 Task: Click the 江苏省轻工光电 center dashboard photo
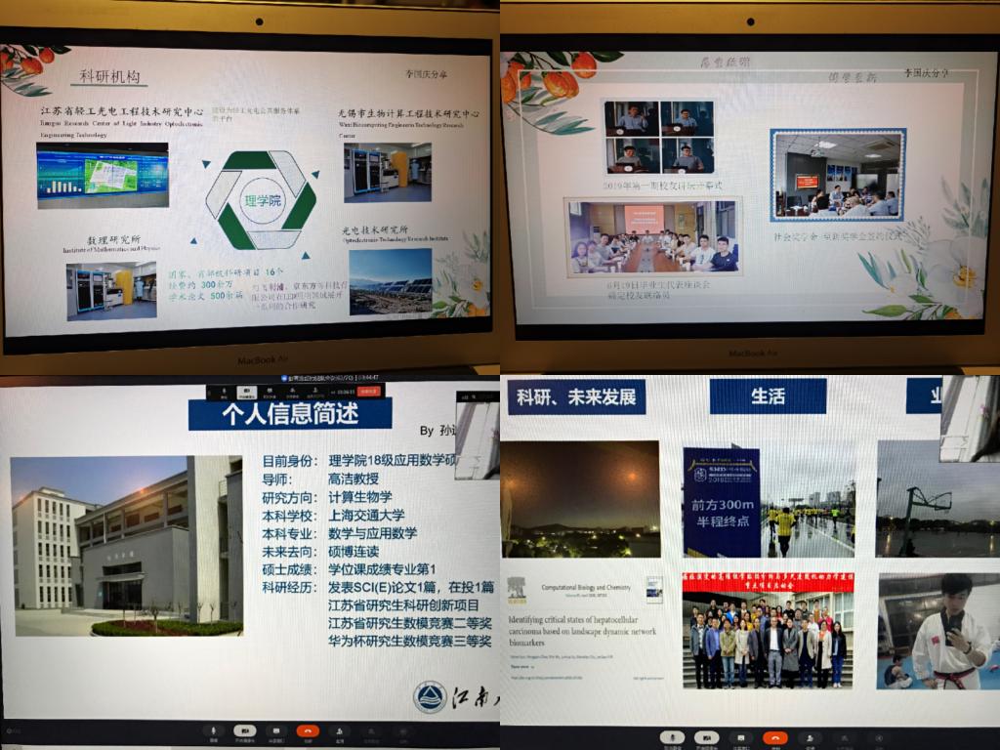(103, 176)
